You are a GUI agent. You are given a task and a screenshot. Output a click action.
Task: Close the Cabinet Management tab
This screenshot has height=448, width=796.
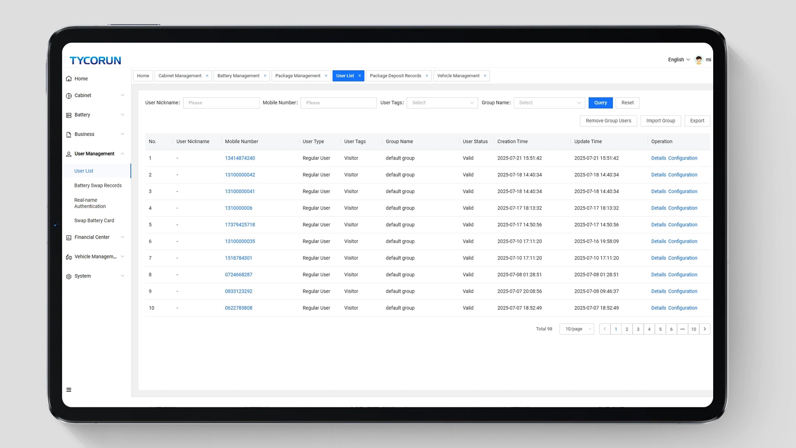tap(207, 76)
